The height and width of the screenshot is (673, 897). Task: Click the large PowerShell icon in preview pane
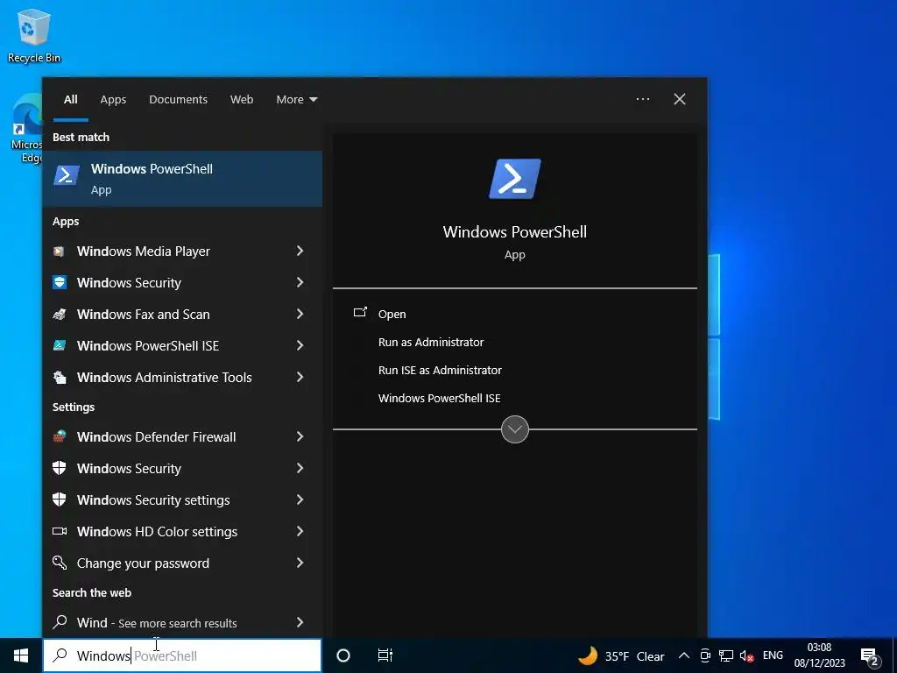(x=515, y=179)
